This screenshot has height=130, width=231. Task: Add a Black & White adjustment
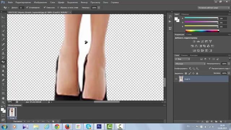(200, 46)
